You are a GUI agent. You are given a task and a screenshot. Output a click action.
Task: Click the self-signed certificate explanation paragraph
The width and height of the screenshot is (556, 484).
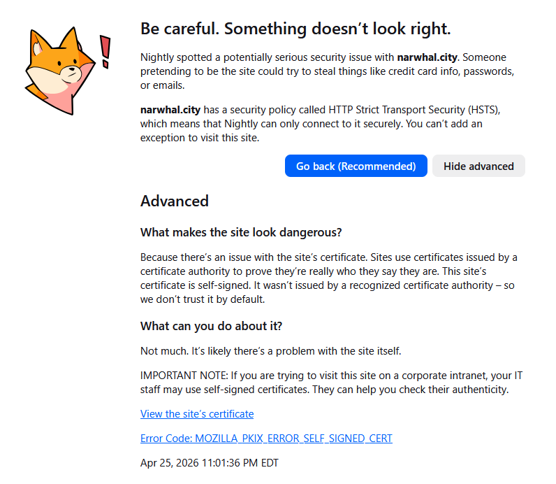329,278
